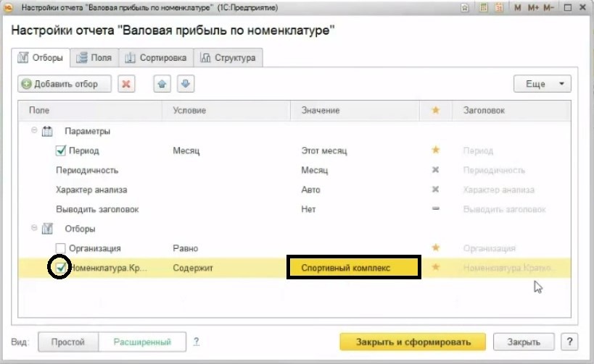Click the red X delete filter icon

point(126,84)
